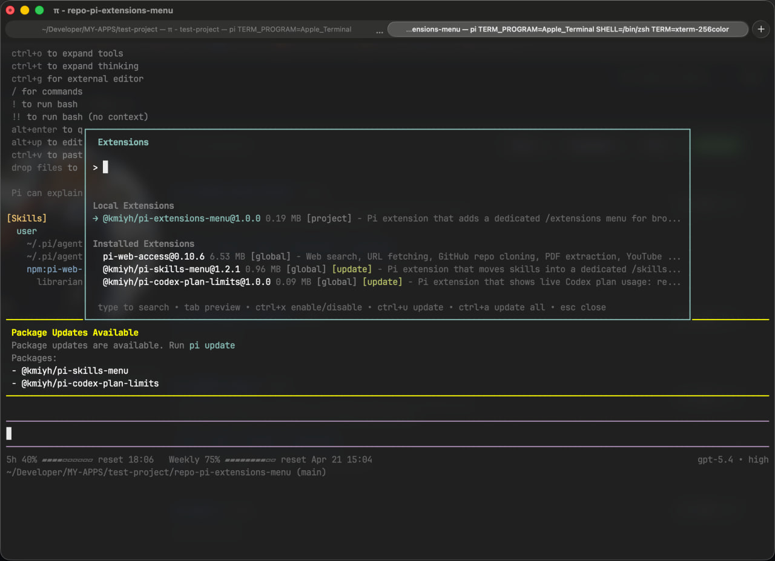Click the Extensions search input field

387,168
